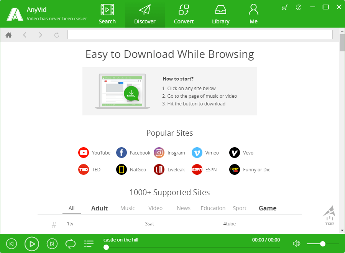Image resolution: width=345 pixels, height=253 pixels.
Task: Open the help question mark icon
Action: coord(299,8)
